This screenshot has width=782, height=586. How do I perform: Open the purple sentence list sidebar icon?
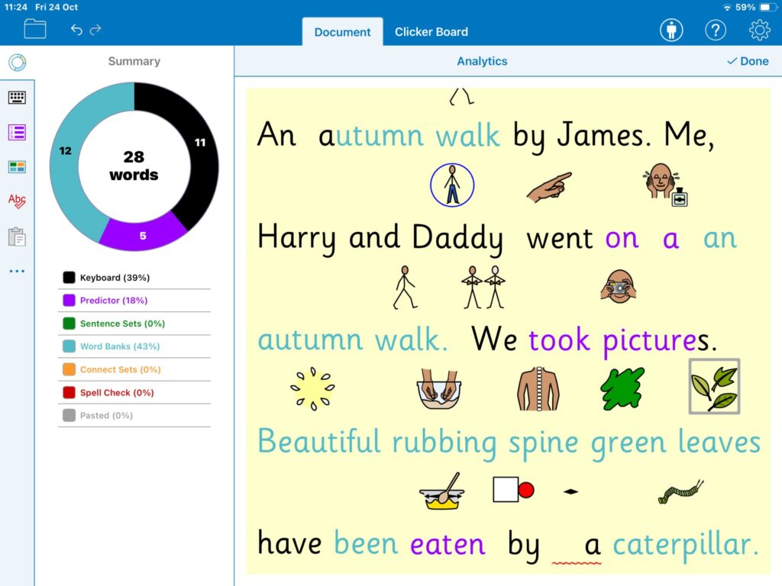click(x=17, y=132)
